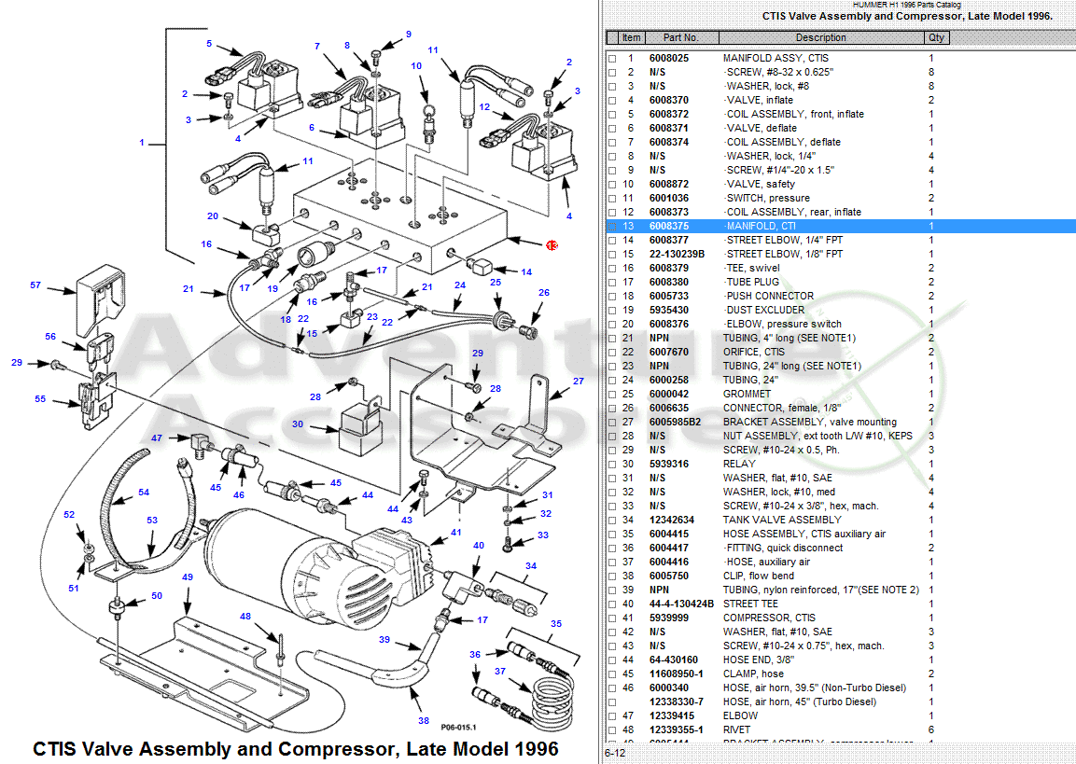Check the box beside CLIP, flow bend
Viewport: 1076px width, 764px height.
612,576
